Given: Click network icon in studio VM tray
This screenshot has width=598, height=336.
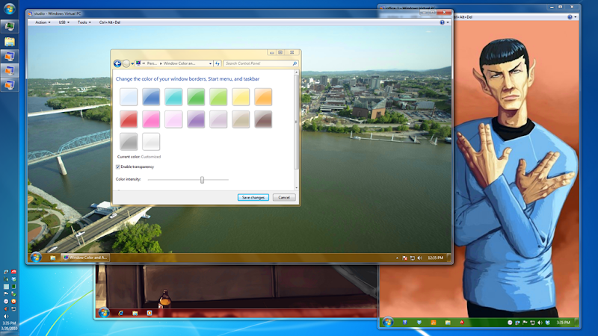Looking at the screenshot, I should click(413, 258).
